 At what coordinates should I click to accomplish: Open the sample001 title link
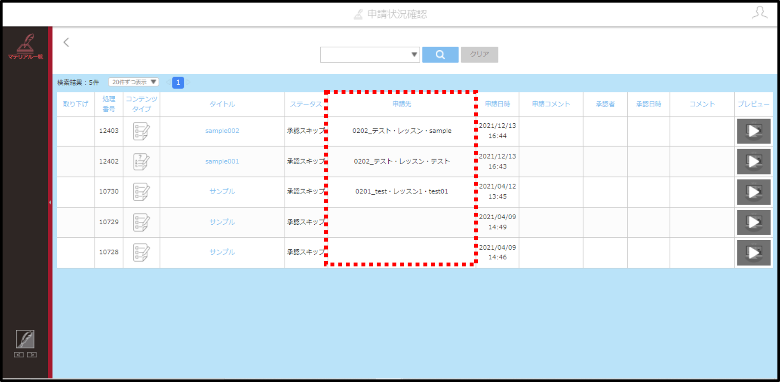pos(222,161)
